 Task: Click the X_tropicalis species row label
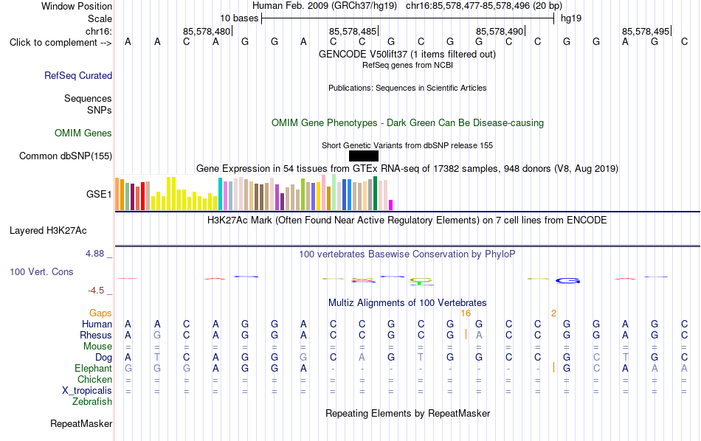point(87,391)
